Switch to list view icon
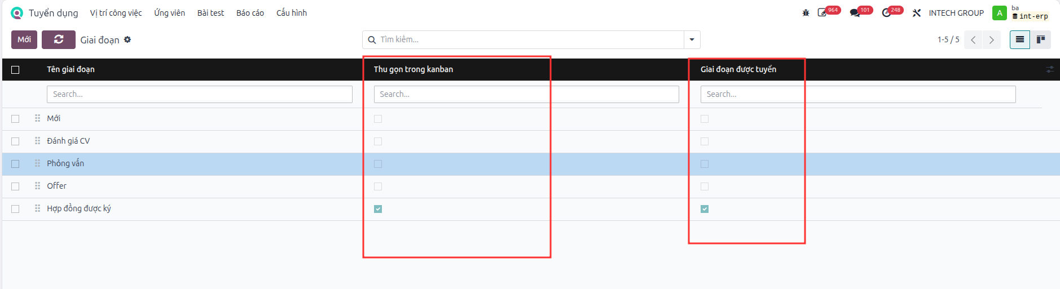The image size is (1060, 289). (x=1020, y=39)
